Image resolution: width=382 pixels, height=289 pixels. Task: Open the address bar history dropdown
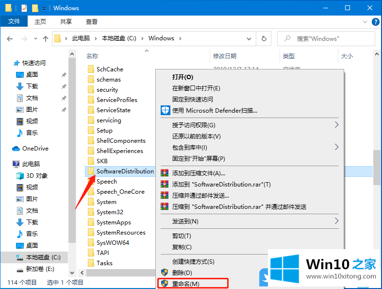click(251, 38)
